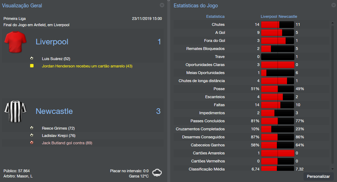
Task: Click the goal icon next to Ladislav Krejci
Action: pos(32,136)
